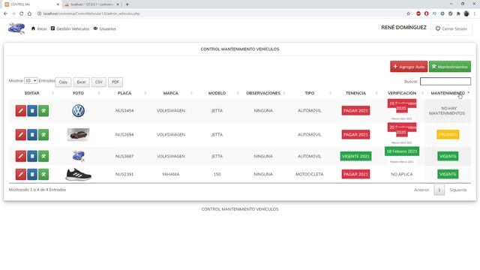480x270 pixels.
Task: Click the site logo in the navbar
Action: pos(16,28)
